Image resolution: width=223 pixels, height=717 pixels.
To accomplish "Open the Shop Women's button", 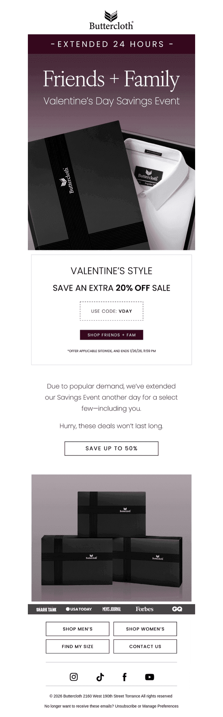I will coord(145,629).
